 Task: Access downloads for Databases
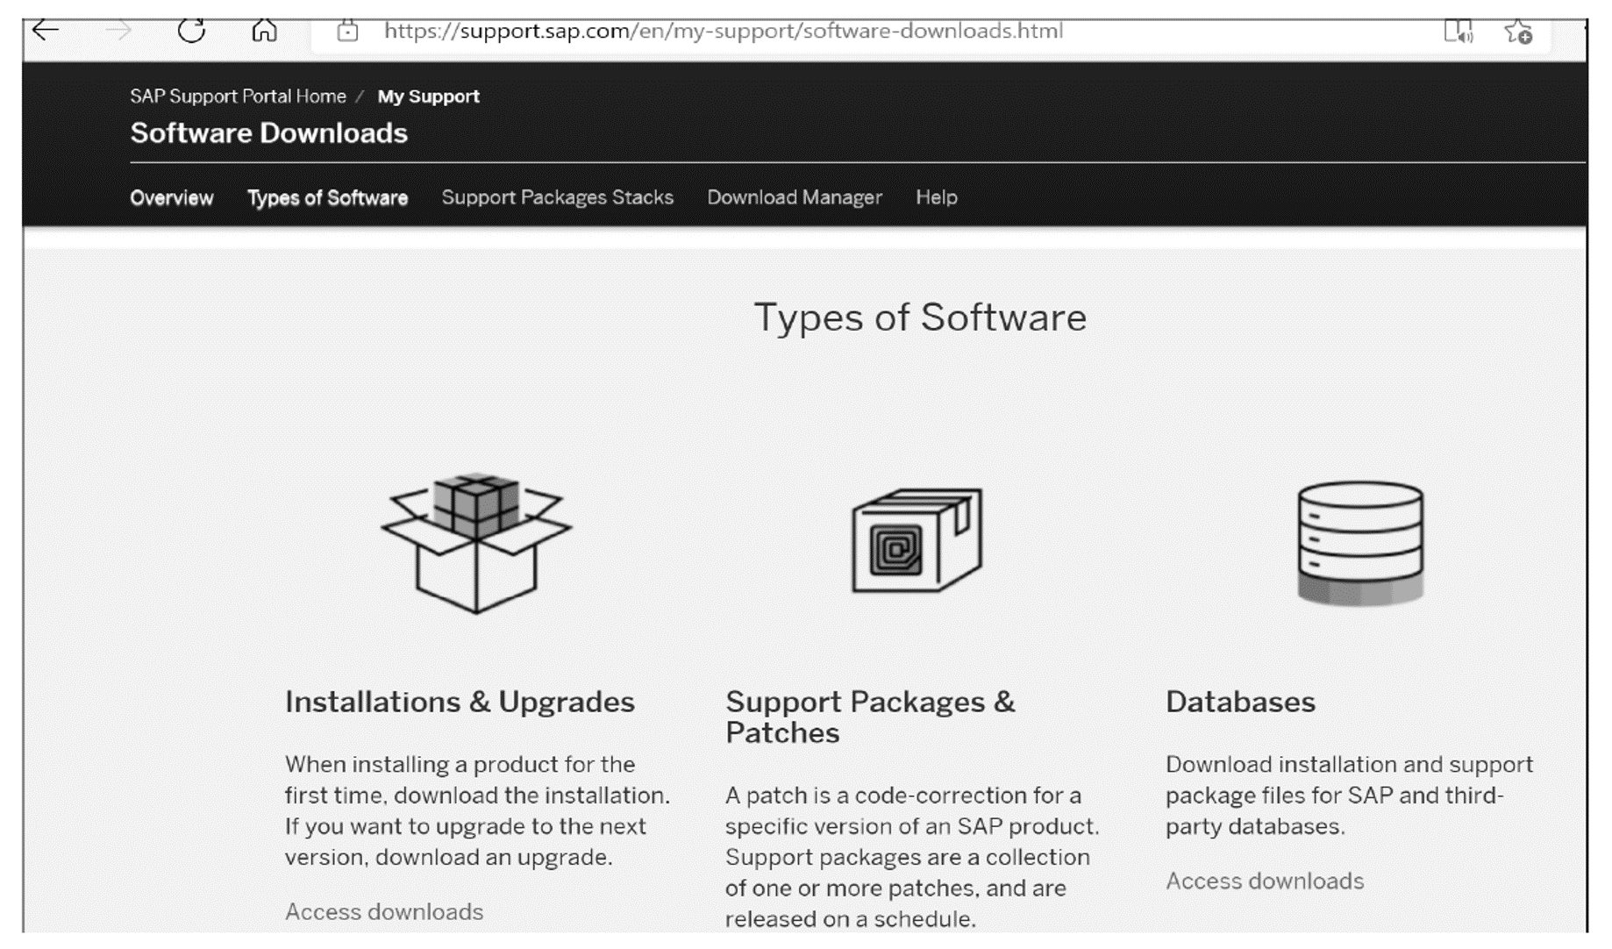pyautogui.click(x=1265, y=880)
